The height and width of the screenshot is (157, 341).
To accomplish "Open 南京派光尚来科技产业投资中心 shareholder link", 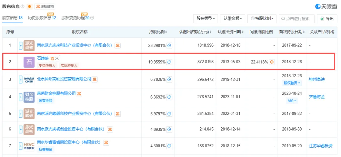I will 75,46.
